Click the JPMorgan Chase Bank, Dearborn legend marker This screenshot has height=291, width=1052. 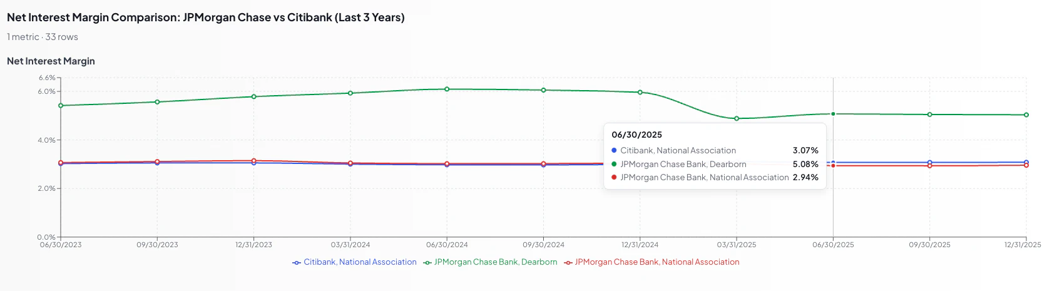(427, 263)
